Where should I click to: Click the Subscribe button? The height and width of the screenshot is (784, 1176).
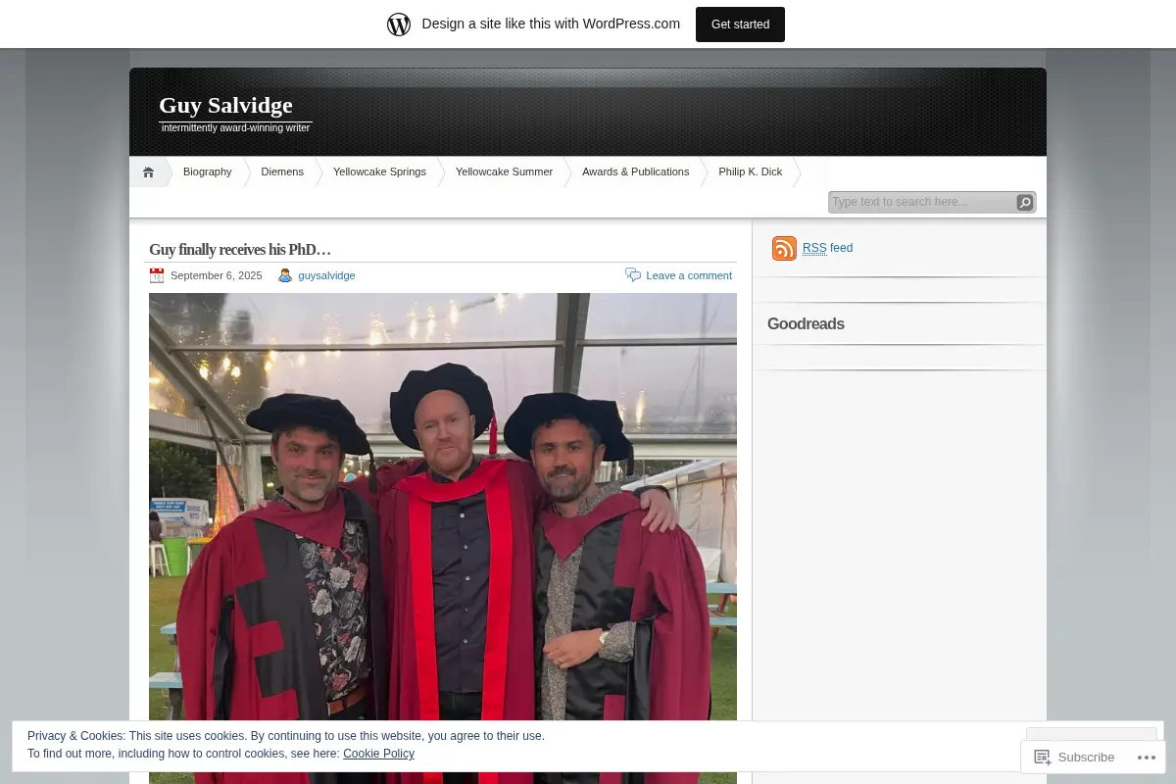1074,758
